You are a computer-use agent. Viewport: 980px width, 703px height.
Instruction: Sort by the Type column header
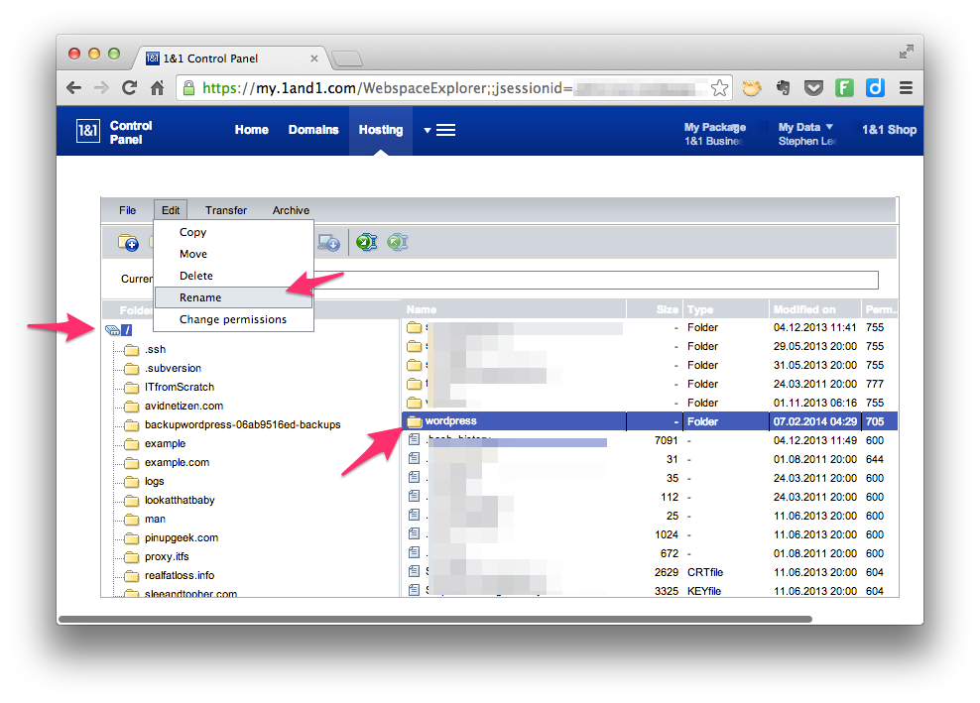[x=726, y=309]
